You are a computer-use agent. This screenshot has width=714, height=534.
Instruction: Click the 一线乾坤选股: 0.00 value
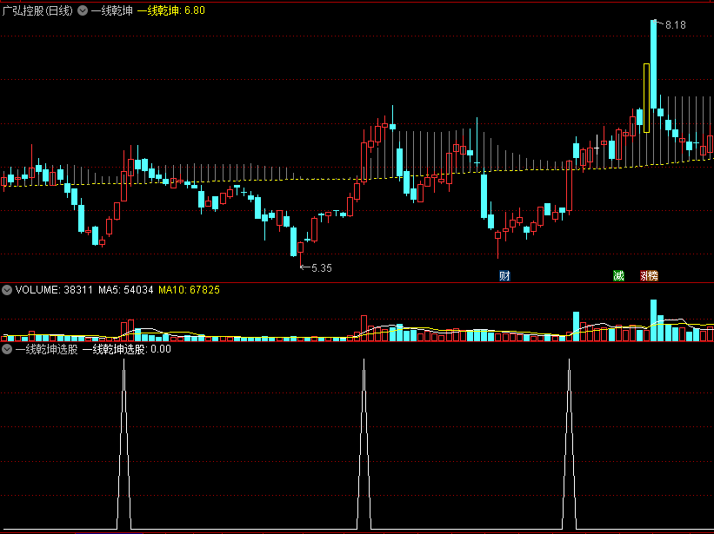pos(127,349)
